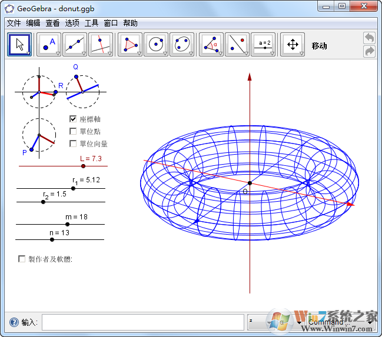This screenshot has width=382, height=337.
Task: Uncheck the 座標軸 checkbox
Action: 74,119
